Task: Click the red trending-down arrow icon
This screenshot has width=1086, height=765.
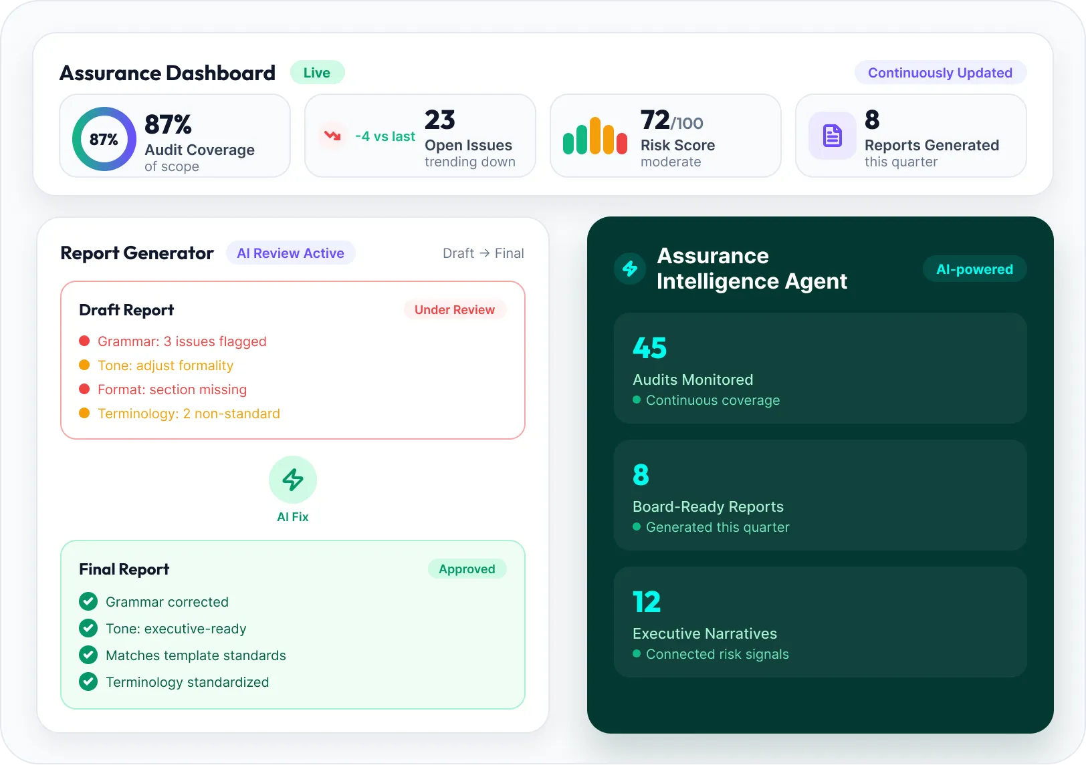Action: (x=332, y=136)
